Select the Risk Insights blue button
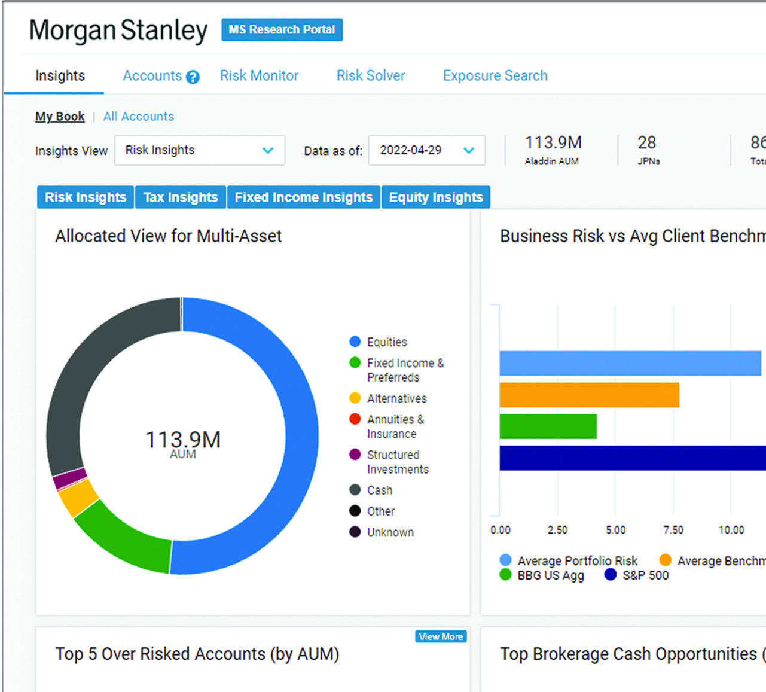 [x=86, y=197]
